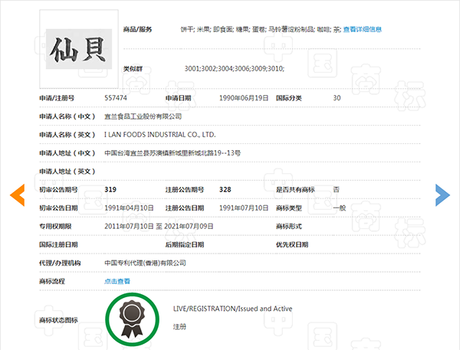This screenshot has width=460, height=350.
Task: Click the 国际注册日期 label
Action: (x=58, y=245)
